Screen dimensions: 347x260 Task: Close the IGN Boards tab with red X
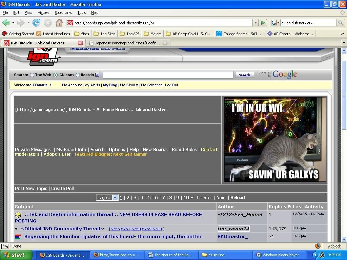click(80, 43)
